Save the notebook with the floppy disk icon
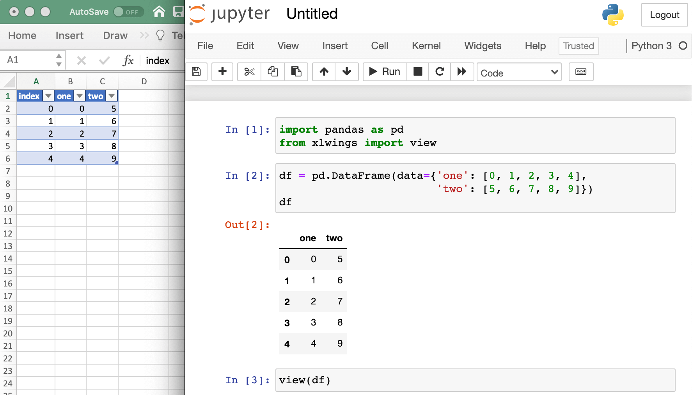This screenshot has width=692, height=395. 196,72
